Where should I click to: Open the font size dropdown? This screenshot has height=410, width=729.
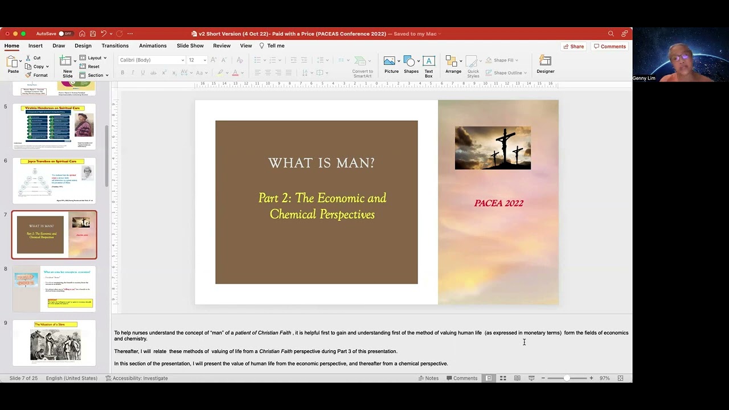(x=204, y=60)
